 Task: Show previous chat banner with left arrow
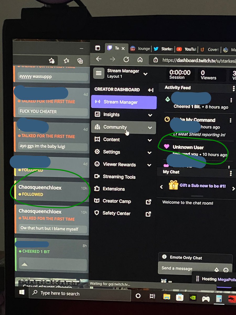(161, 187)
